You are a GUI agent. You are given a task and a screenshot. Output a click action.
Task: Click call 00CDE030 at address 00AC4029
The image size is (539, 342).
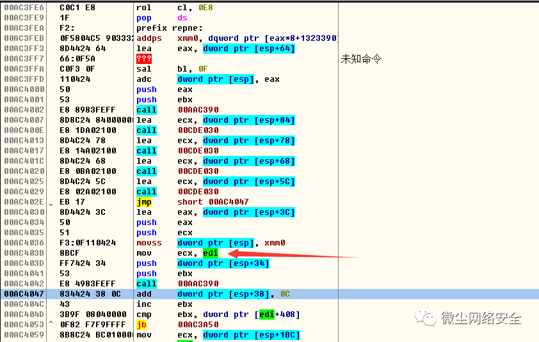[177, 192]
